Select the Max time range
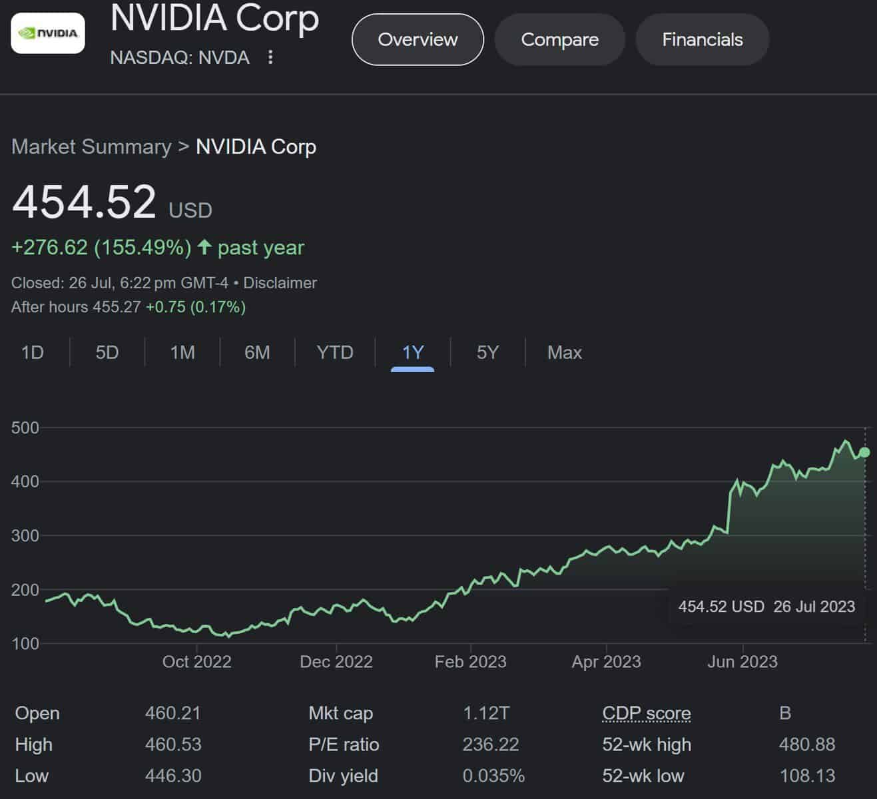The height and width of the screenshot is (799, 877). click(564, 352)
